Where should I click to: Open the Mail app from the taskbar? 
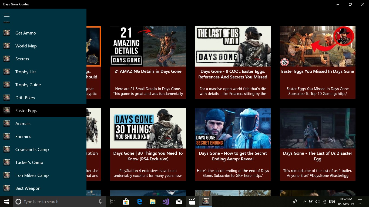[x=179, y=202]
